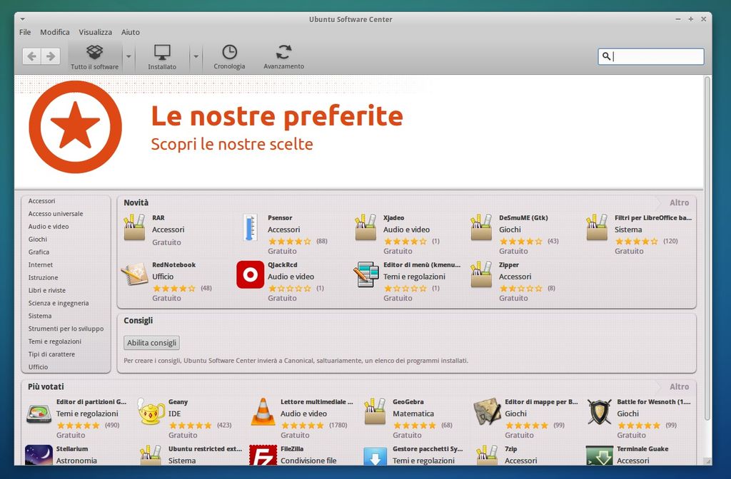Click the vertical scrollbar on the right
The width and height of the screenshot is (731, 479).
(707, 249)
